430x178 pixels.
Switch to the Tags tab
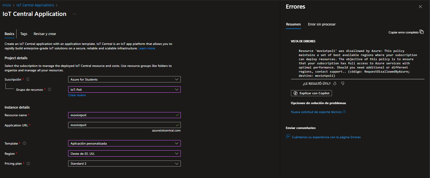tap(24, 34)
